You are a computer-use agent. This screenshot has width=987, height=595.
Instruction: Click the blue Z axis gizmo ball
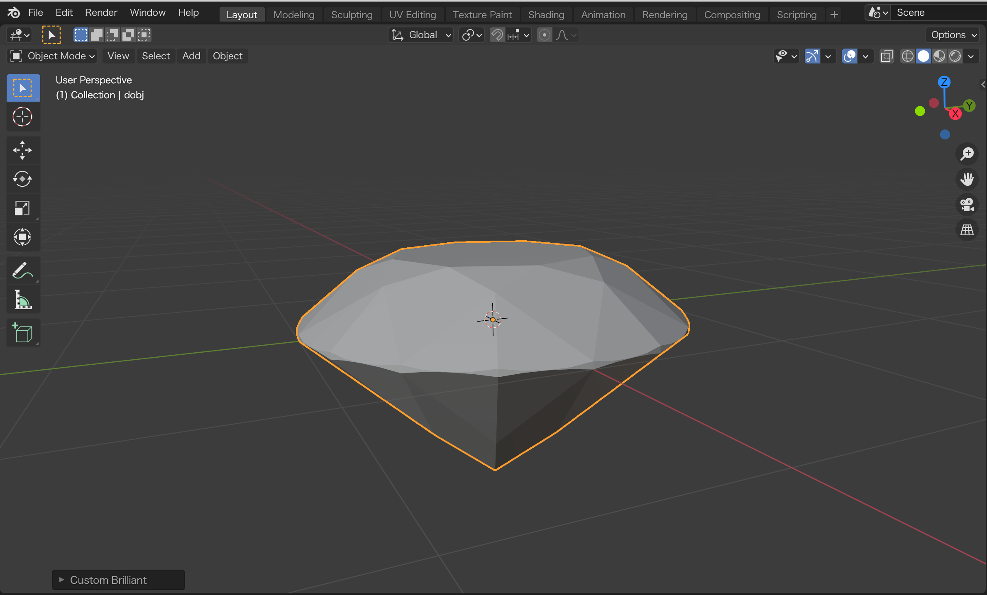[944, 82]
